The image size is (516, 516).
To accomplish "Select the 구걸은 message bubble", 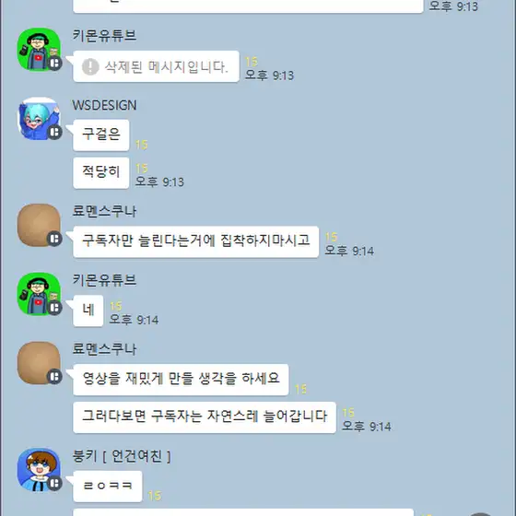I will tap(101, 135).
